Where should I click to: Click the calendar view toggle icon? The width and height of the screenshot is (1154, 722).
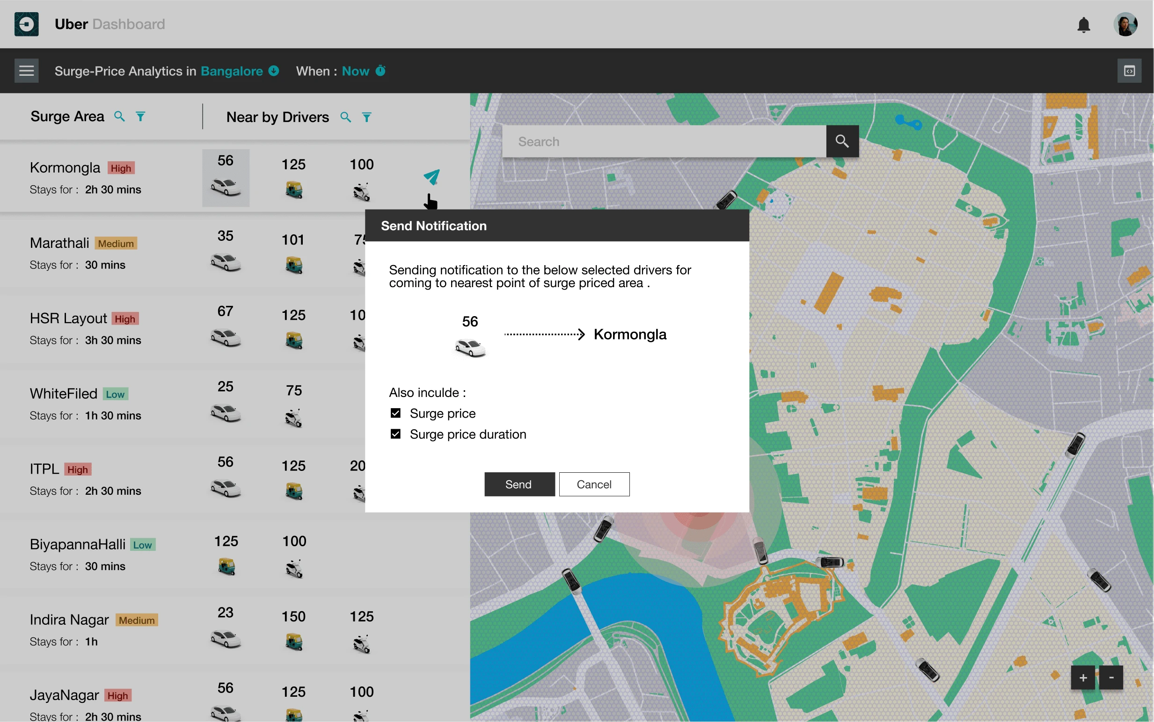[1129, 70]
